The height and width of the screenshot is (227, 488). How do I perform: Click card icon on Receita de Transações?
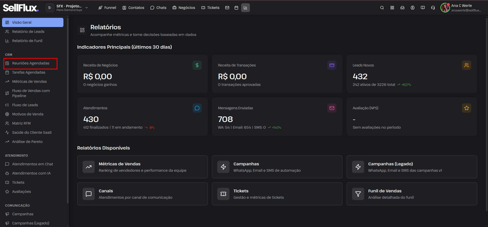(332, 65)
